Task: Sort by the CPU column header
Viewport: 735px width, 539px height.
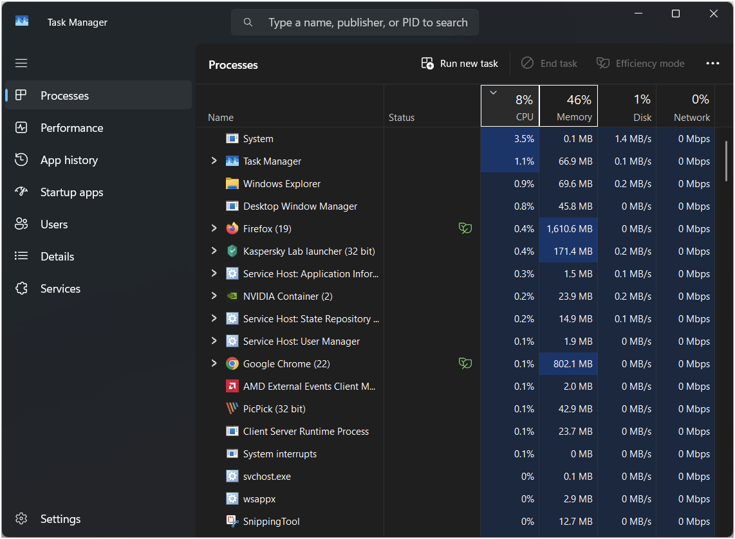Action: click(510, 106)
